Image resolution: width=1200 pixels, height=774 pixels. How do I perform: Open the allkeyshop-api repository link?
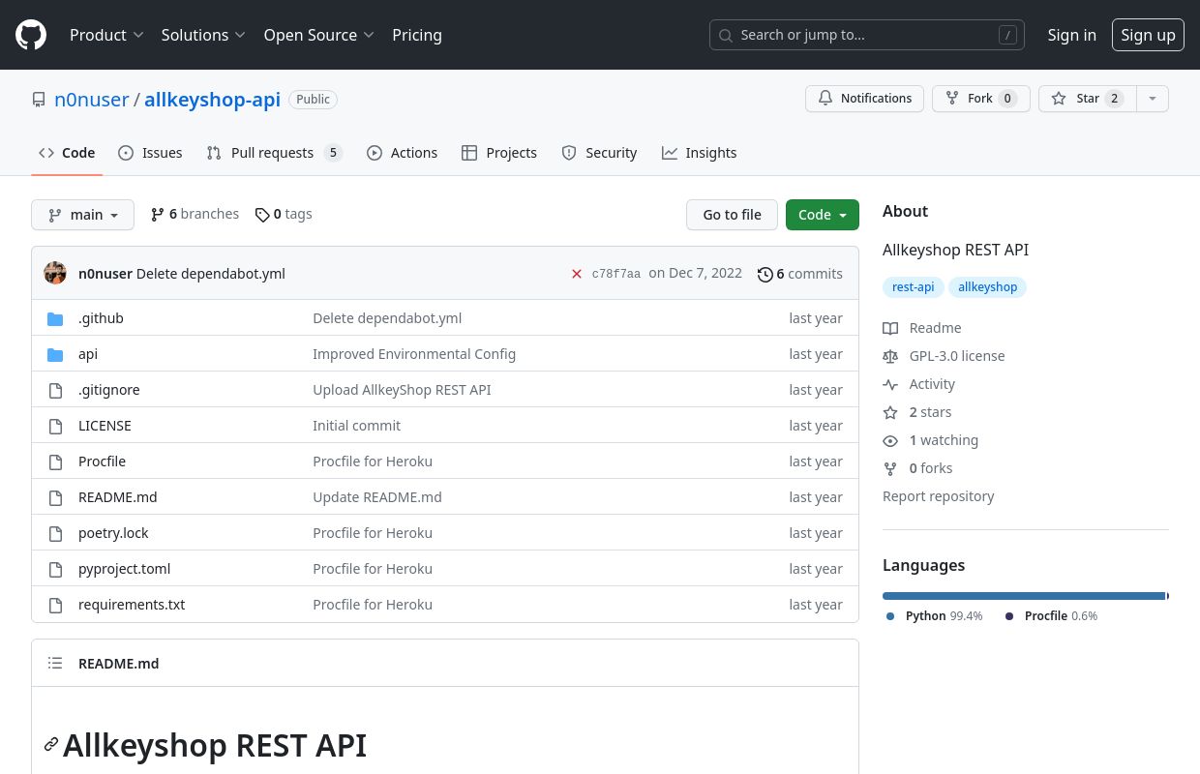pos(212,100)
